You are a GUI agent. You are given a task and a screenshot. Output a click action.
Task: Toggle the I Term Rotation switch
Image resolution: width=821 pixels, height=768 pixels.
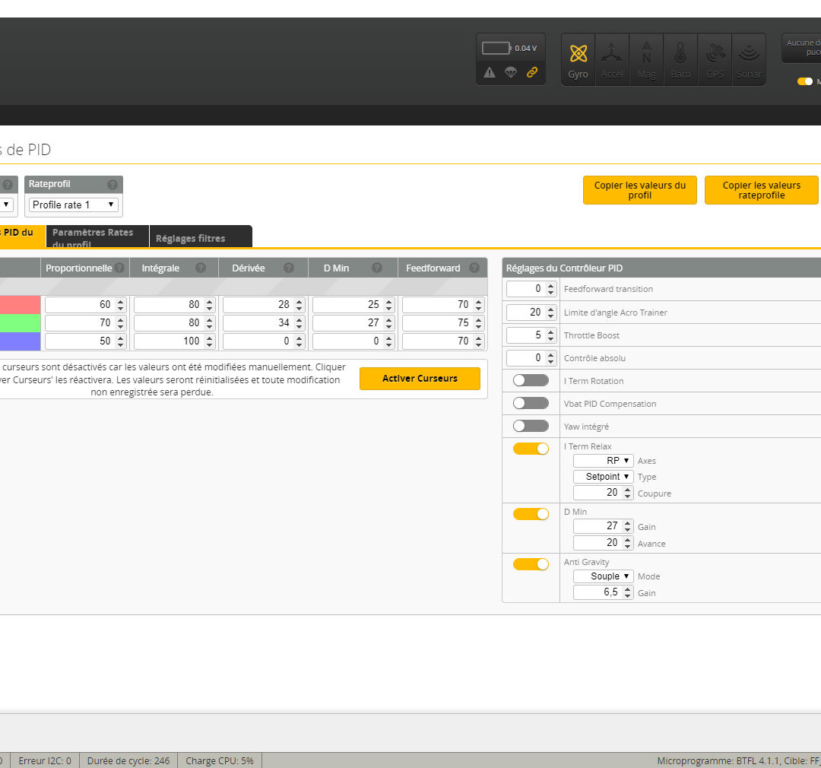click(531, 380)
